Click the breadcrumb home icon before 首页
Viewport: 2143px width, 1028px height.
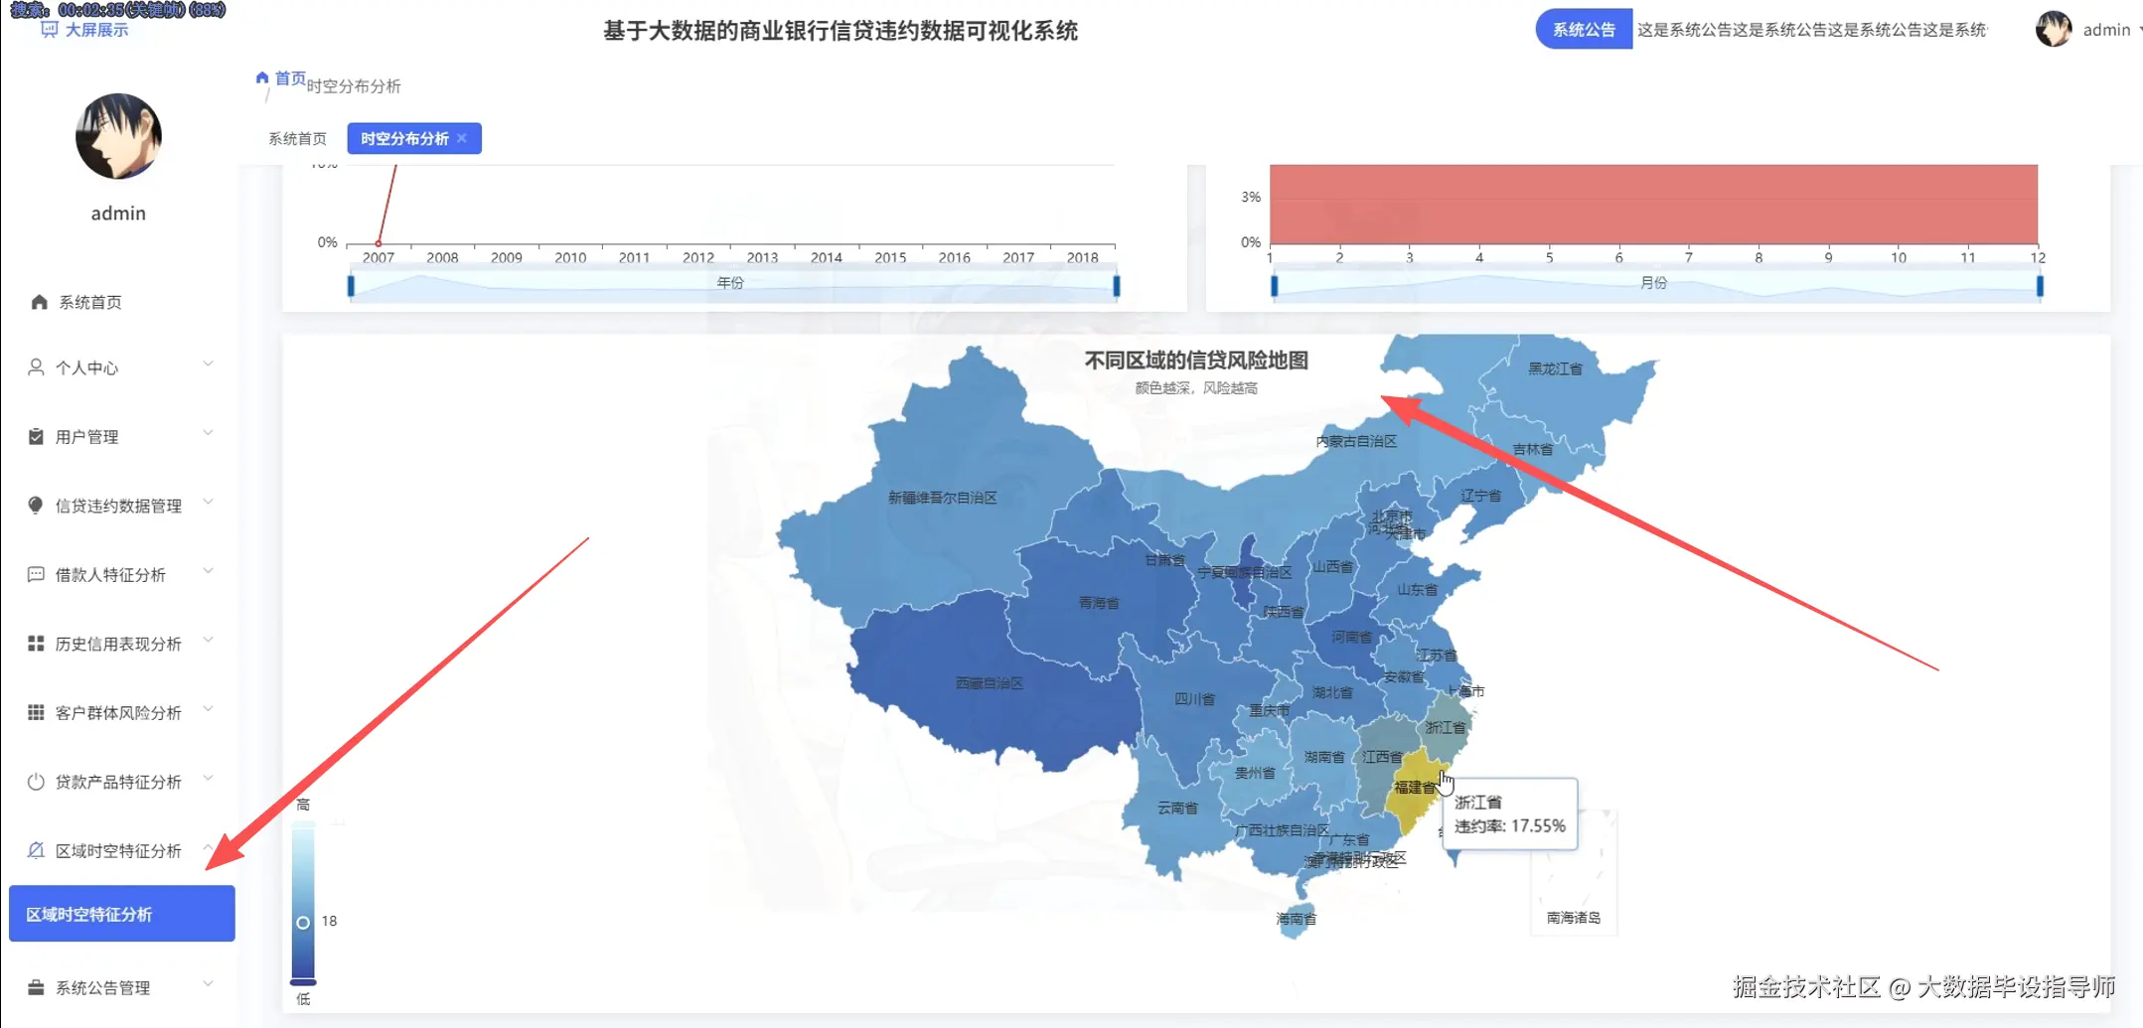(262, 77)
